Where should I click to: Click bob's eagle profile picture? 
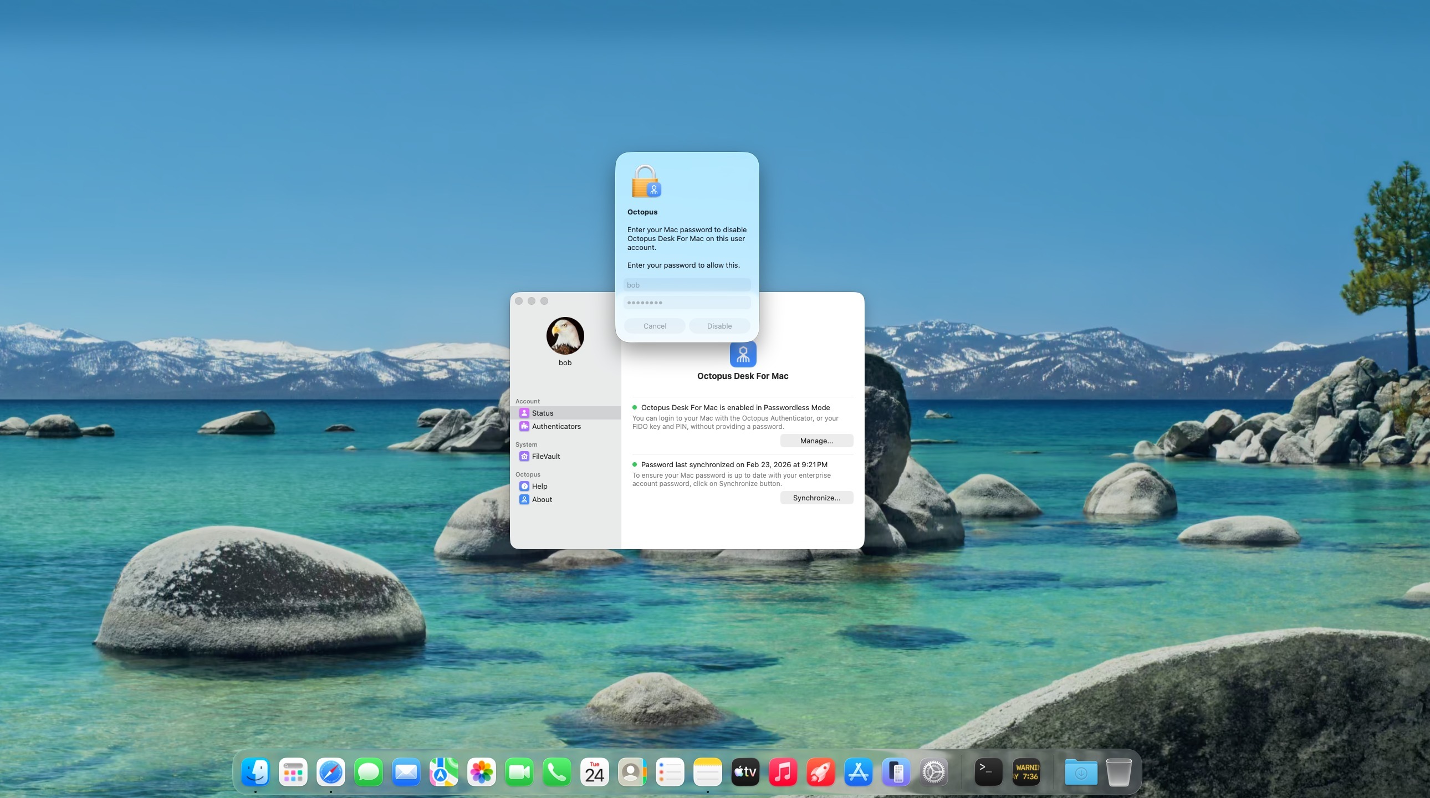[565, 336]
